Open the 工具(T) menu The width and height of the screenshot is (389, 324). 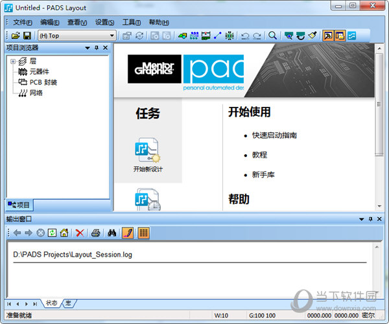(132, 22)
